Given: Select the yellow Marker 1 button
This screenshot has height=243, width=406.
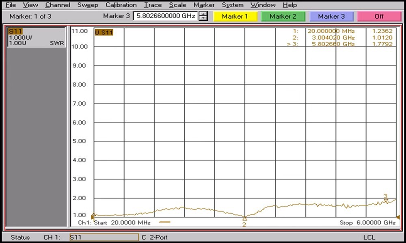Looking at the screenshot, I should pyautogui.click(x=235, y=16).
